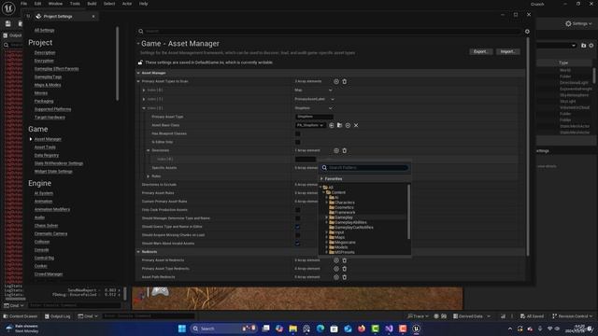
Task: Expand Index 1 array element
Action: (x=144, y=100)
